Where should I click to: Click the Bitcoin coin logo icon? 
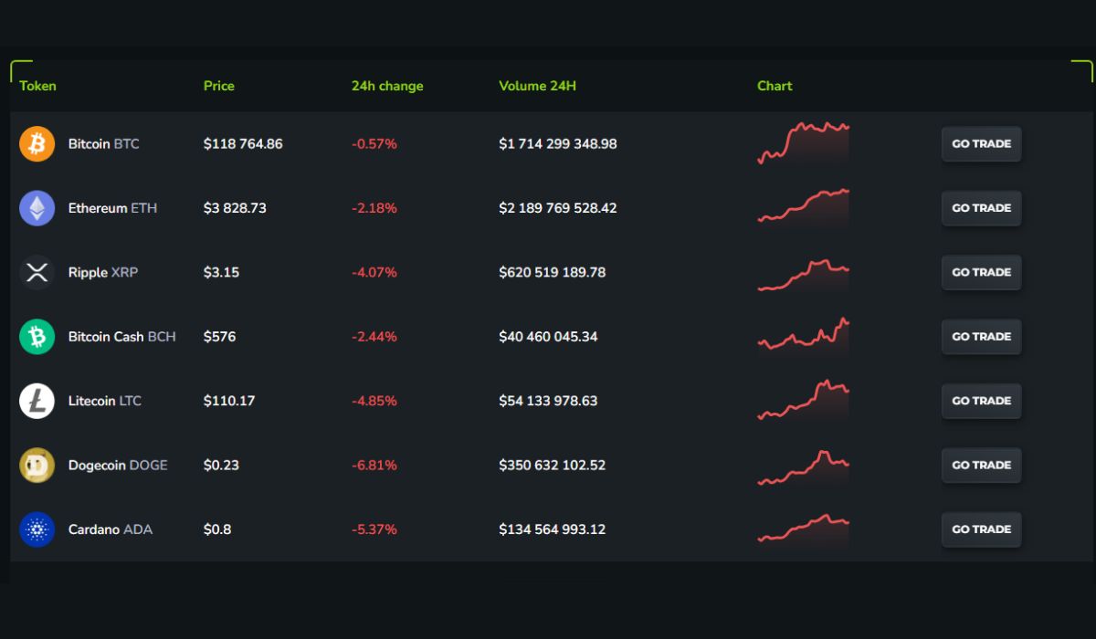click(37, 143)
